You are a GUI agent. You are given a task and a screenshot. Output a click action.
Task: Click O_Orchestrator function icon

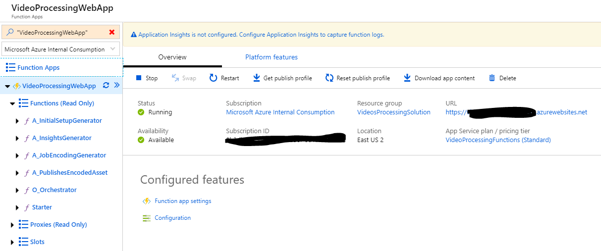click(x=27, y=190)
